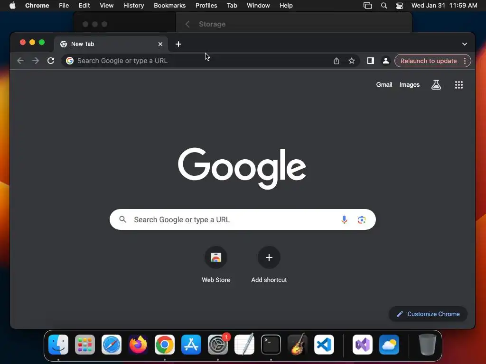Open Search Labs flask icon
The width and height of the screenshot is (486, 364).
436,84
